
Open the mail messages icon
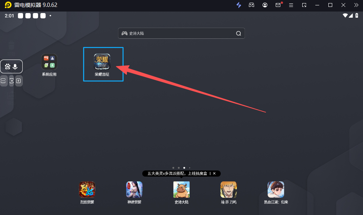pyautogui.click(x=278, y=5)
